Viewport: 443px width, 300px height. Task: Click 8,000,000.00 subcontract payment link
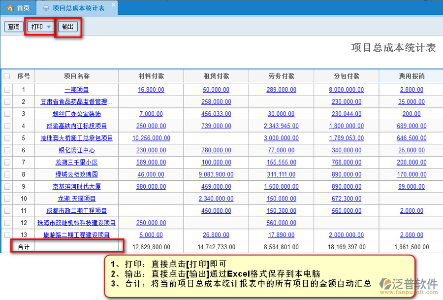(x=346, y=90)
